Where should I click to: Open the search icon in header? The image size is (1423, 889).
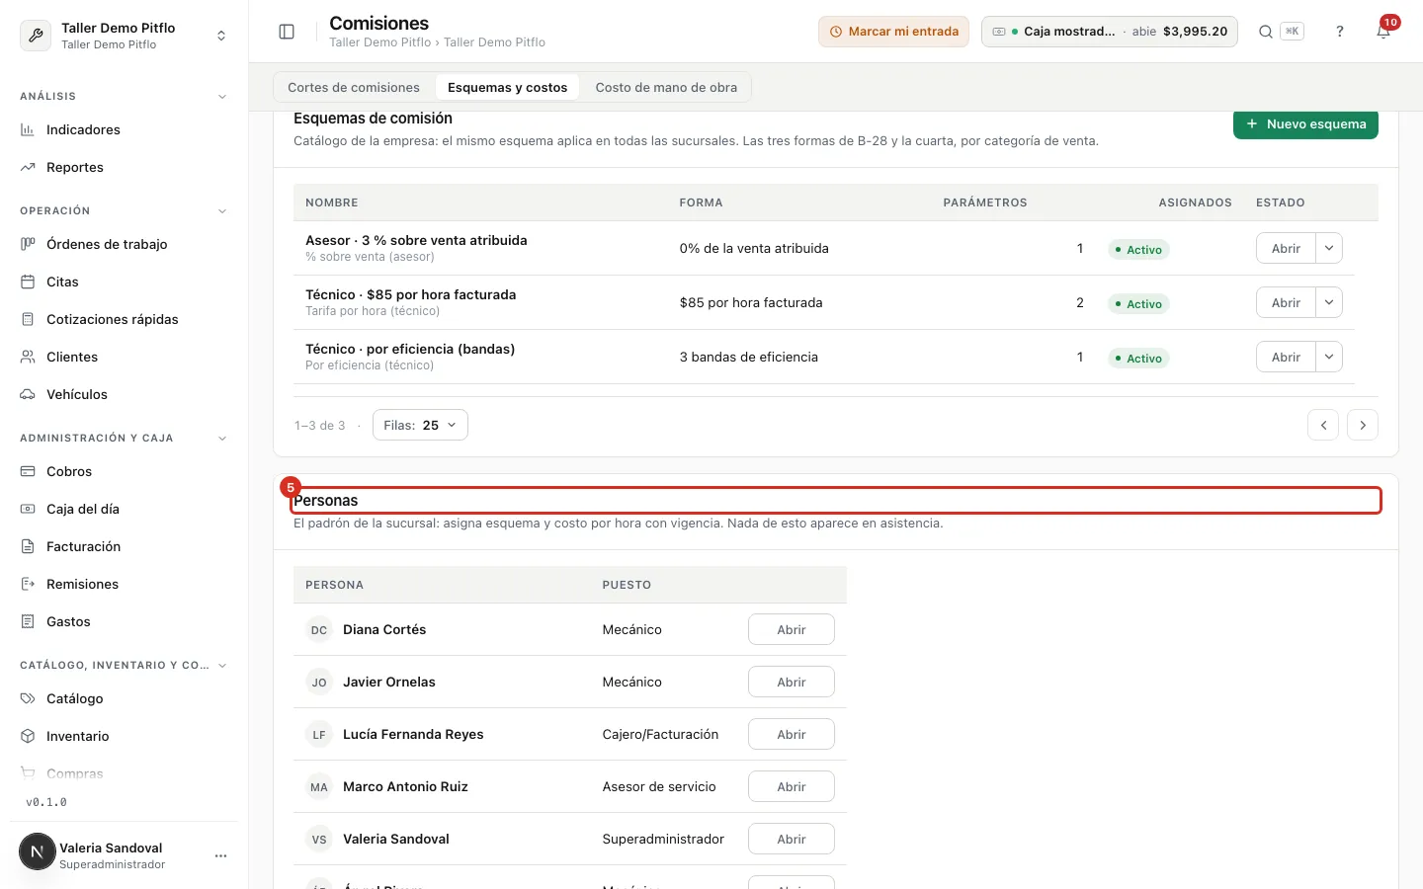pyautogui.click(x=1265, y=32)
